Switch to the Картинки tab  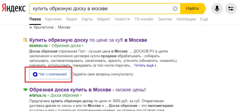[53, 19]
